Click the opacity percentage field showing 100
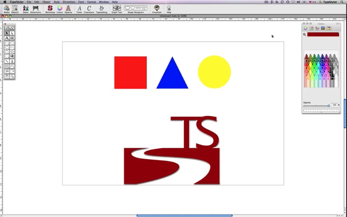The image size is (347, 217). pyautogui.click(x=334, y=105)
